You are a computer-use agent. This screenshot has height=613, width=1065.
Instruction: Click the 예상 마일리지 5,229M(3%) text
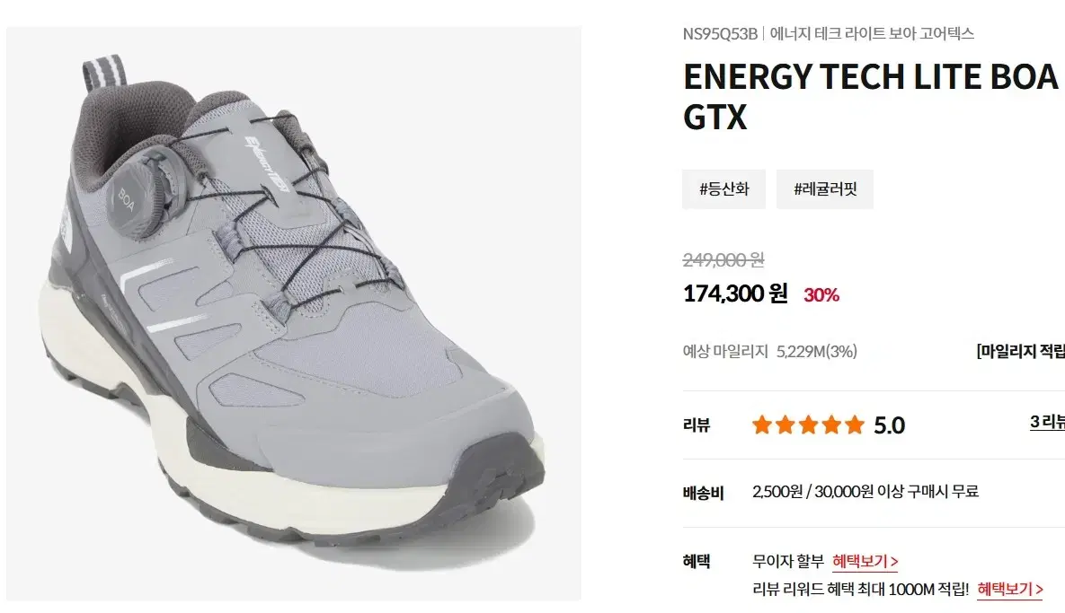coord(769,351)
